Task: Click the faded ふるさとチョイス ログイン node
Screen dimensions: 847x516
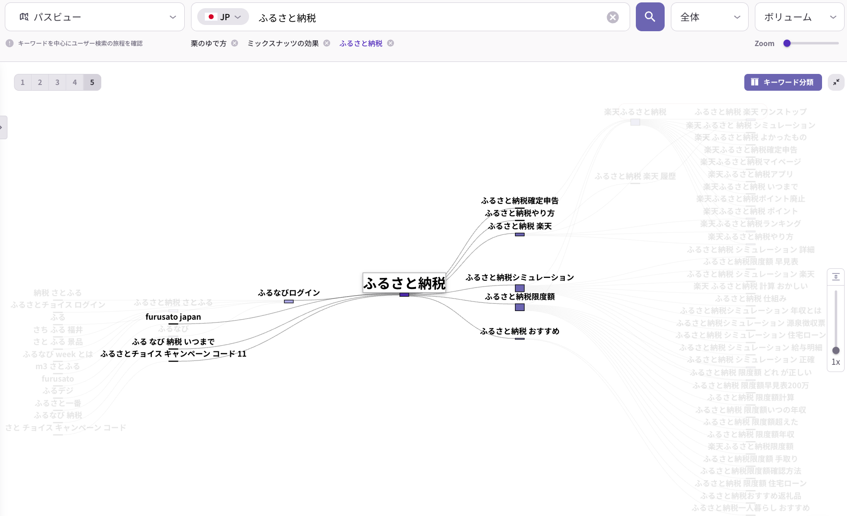Action: point(58,305)
